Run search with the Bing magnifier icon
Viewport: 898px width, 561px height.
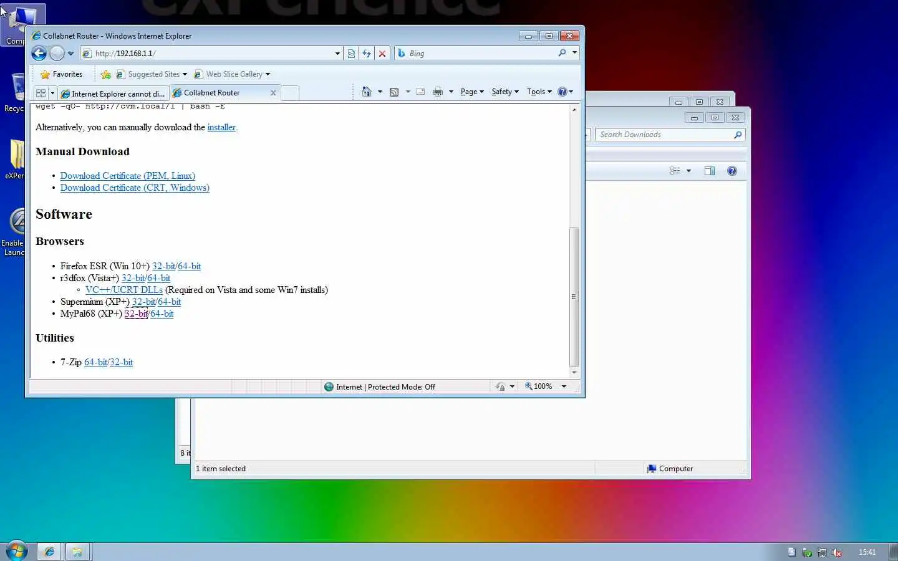coord(562,53)
